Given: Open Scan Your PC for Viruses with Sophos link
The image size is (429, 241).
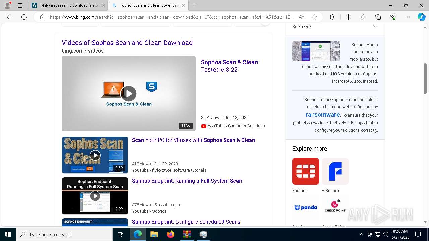Looking at the screenshot, I should coord(193,140).
